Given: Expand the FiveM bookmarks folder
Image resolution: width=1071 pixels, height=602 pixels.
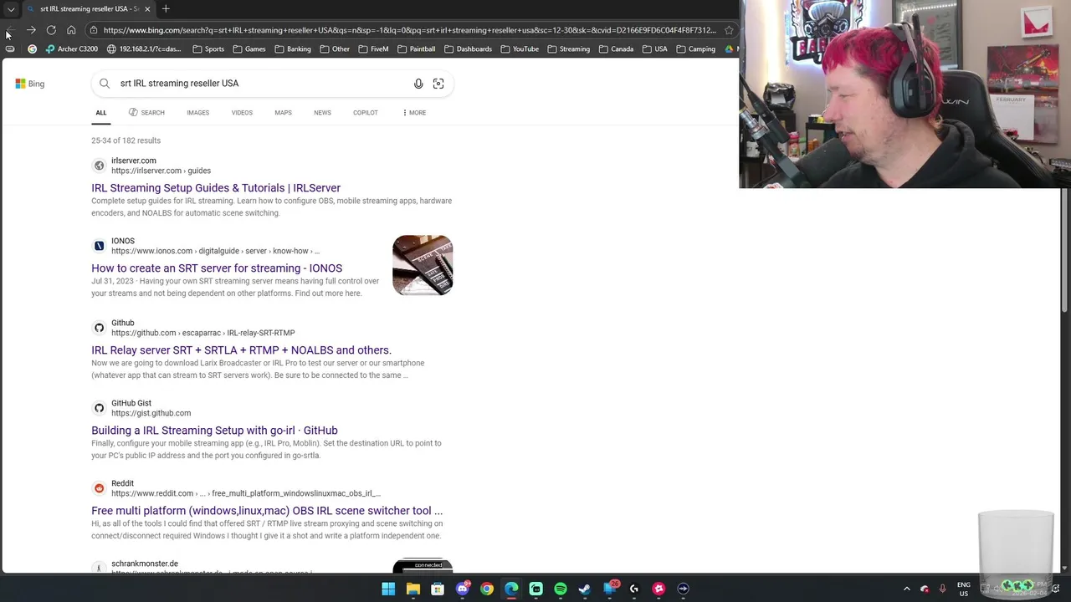Looking at the screenshot, I should click(x=373, y=48).
